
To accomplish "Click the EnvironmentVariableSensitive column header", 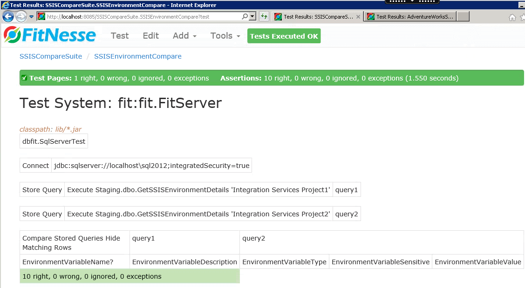I will click(380, 261).
